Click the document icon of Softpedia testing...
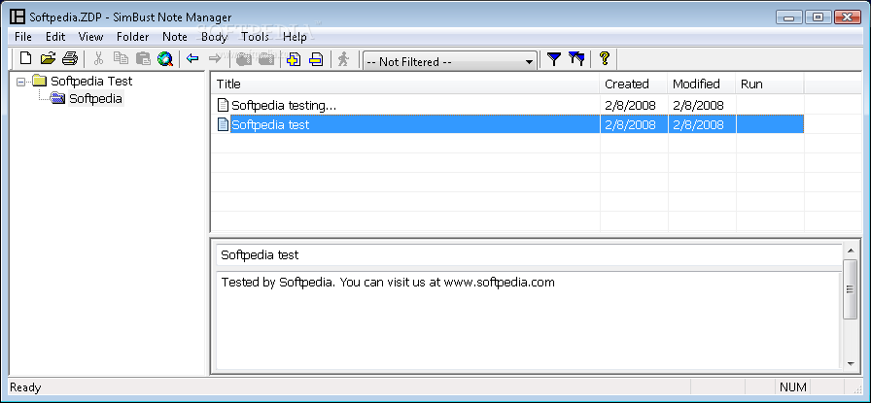 (223, 104)
